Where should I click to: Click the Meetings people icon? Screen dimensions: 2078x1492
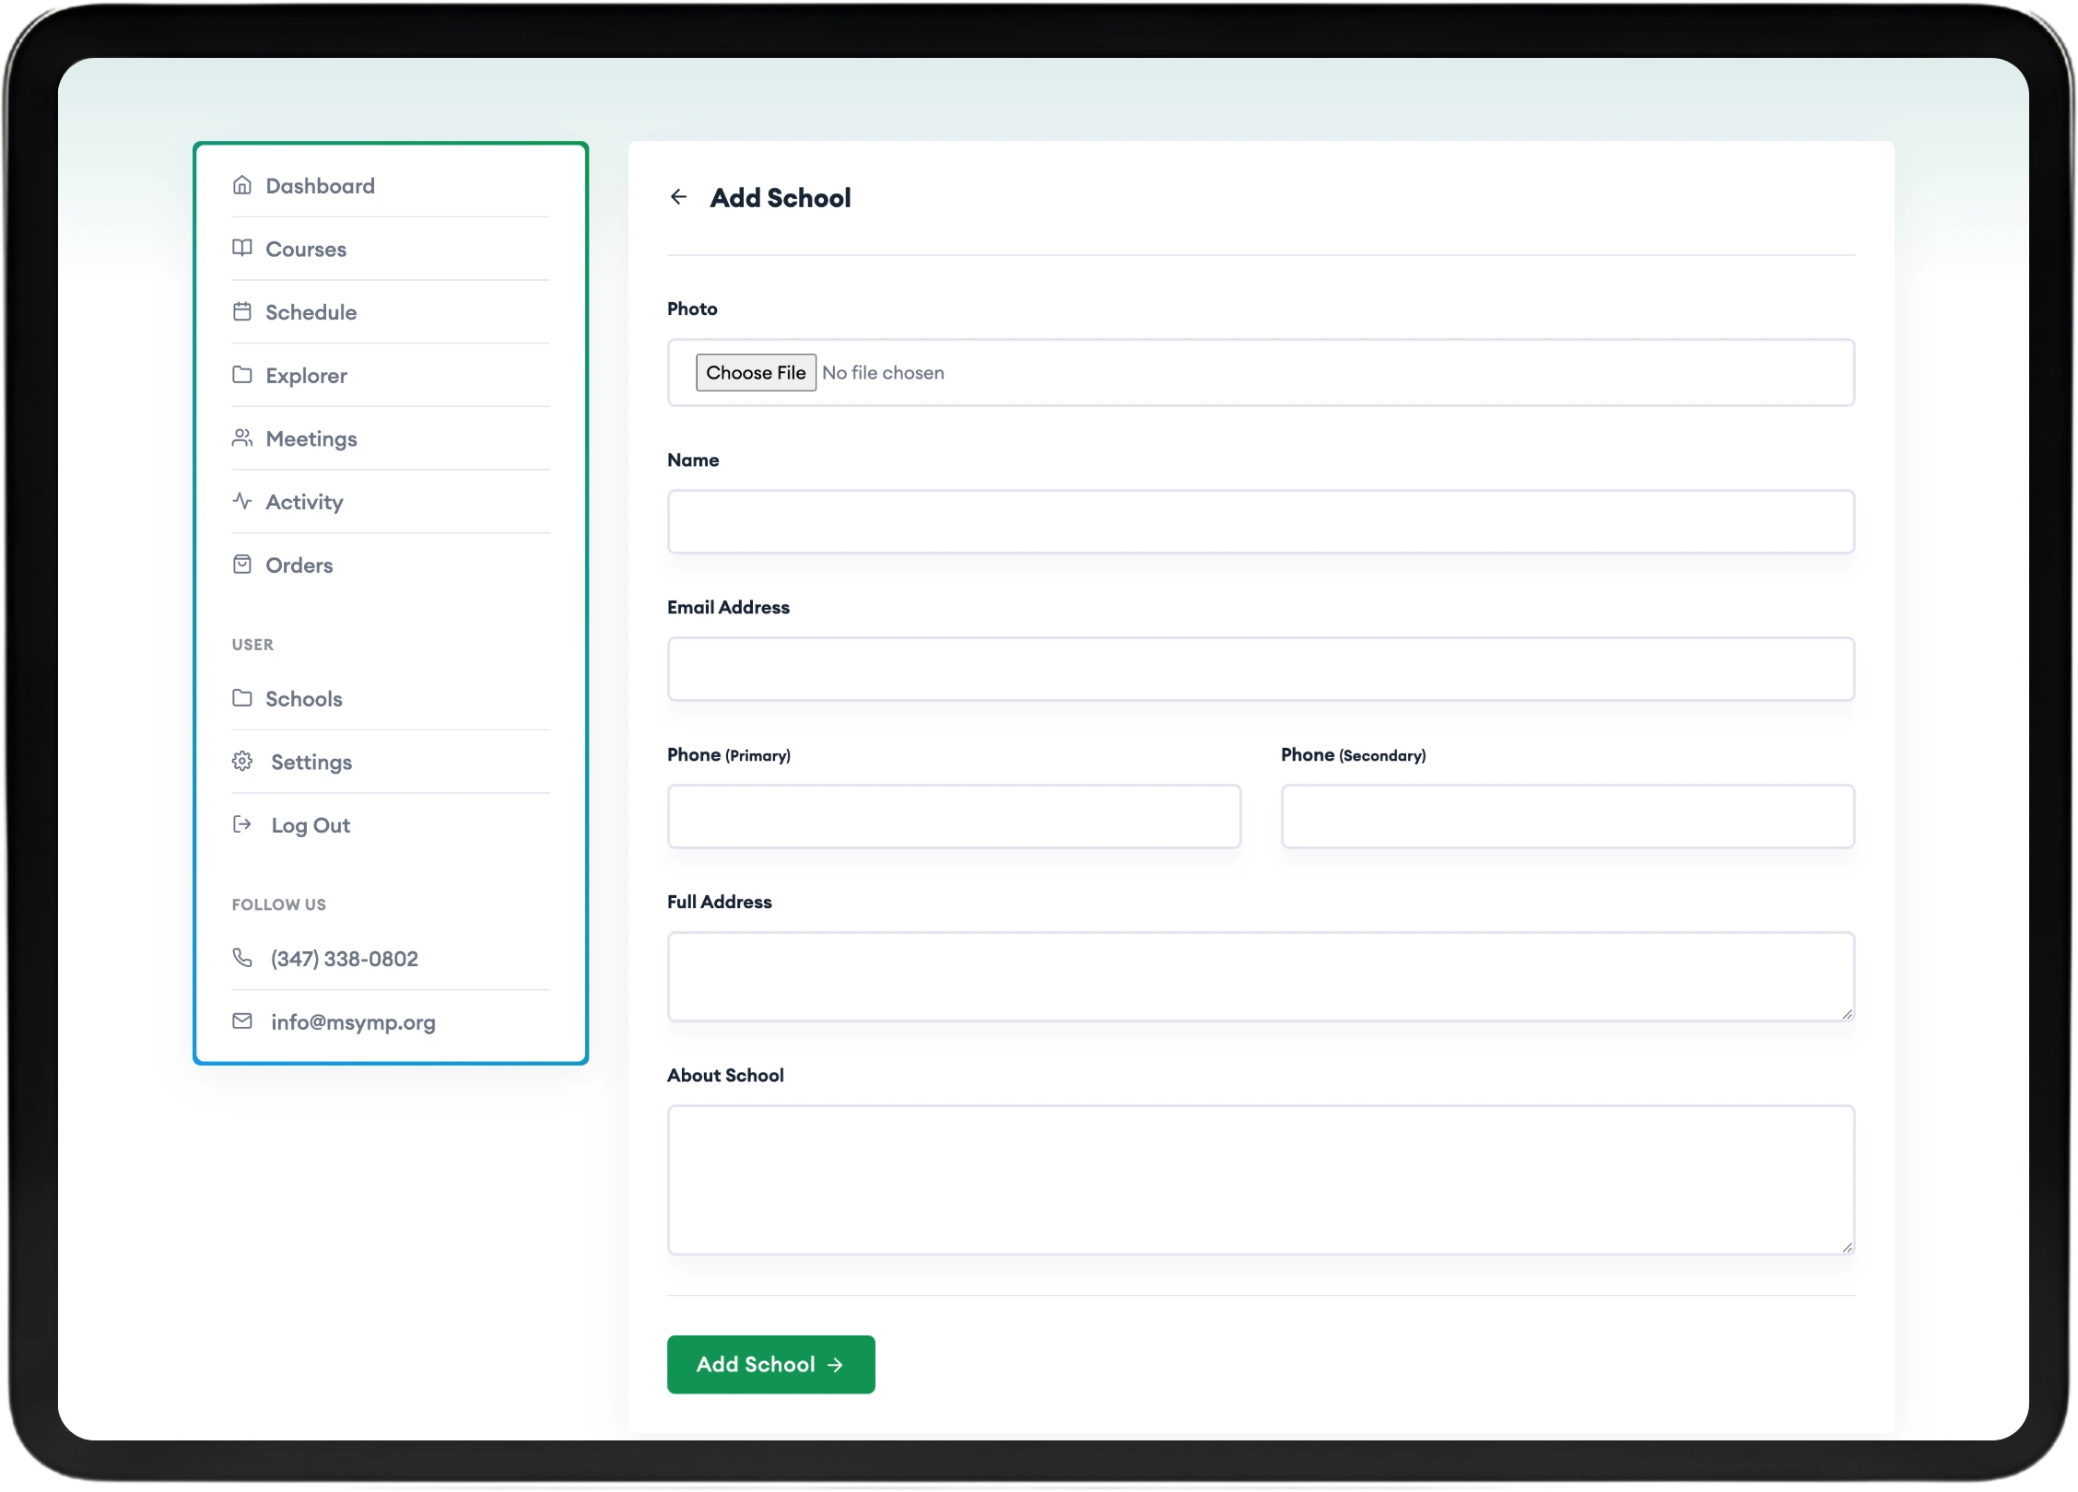[242, 438]
